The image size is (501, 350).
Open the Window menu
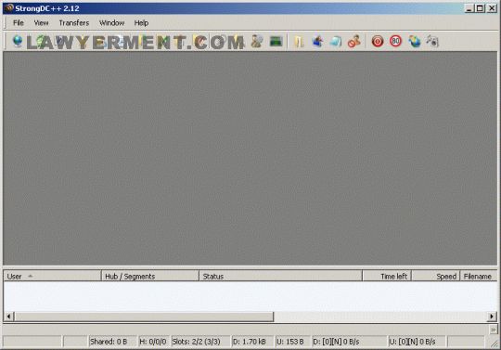click(x=111, y=22)
